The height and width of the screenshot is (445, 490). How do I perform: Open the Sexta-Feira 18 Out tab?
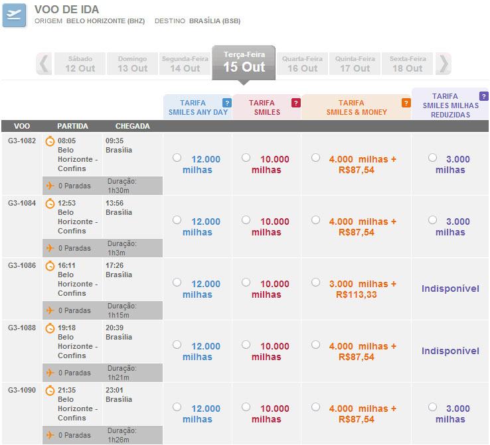coord(406,64)
